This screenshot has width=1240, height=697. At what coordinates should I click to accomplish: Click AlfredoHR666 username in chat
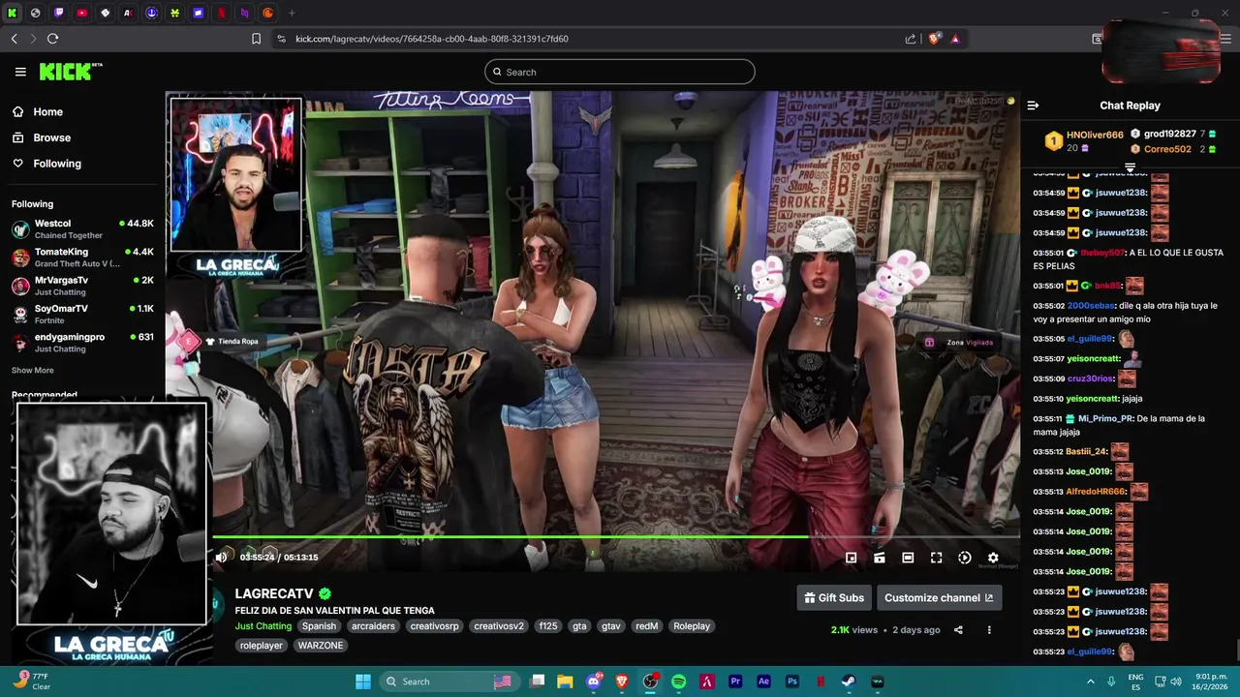(1096, 492)
